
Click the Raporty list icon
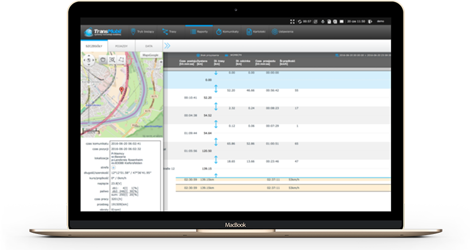pyautogui.click(x=193, y=32)
